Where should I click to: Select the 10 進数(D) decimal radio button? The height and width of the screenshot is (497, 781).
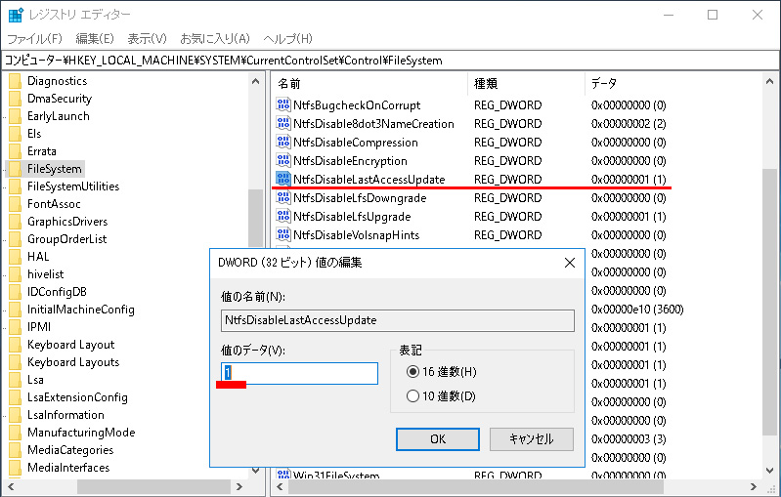coord(412,396)
